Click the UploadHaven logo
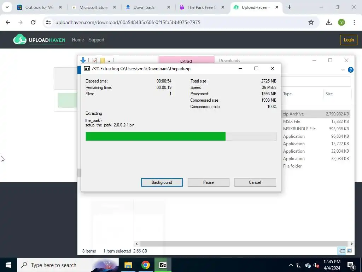Image resolution: width=362 pixels, height=272 pixels. [x=39, y=39]
